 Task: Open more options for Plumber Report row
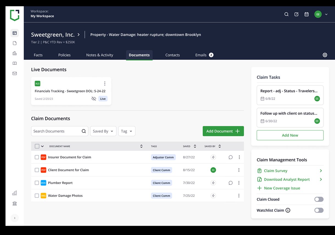pyautogui.click(x=239, y=183)
